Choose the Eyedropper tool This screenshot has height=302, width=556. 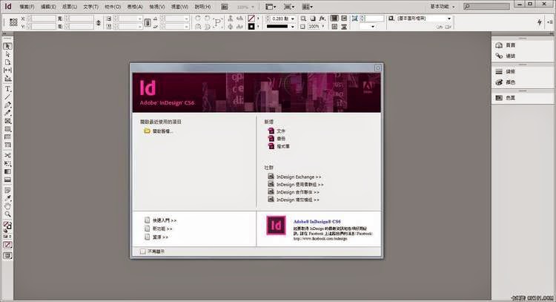[7, 198]
